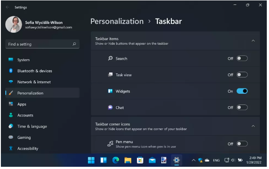Click the Settings gear on the taskbar
269x169 pixels.
(176, 161)
